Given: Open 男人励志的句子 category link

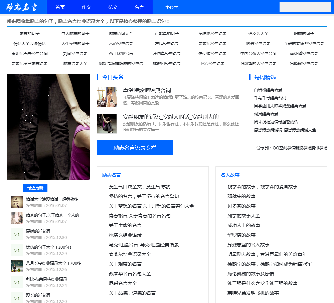Looking at the screenshot, I should 75,34.
